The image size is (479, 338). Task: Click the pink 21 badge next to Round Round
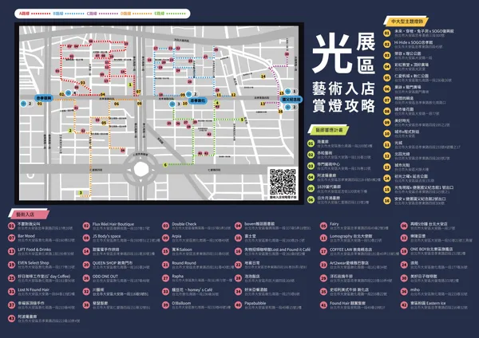point(165,265)
